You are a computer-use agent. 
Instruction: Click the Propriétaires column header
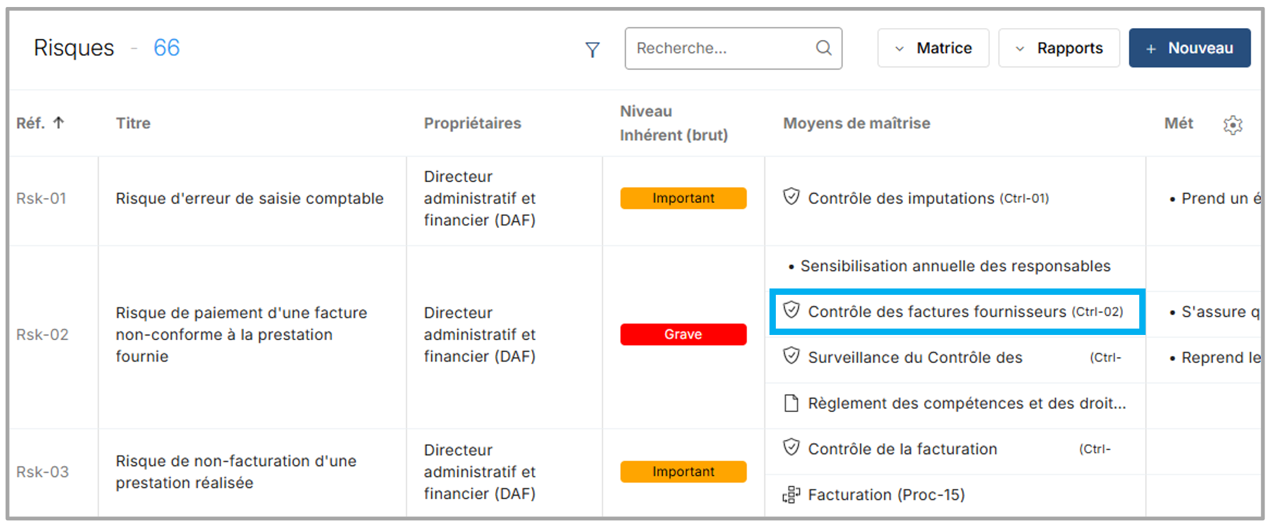point(472,124)
